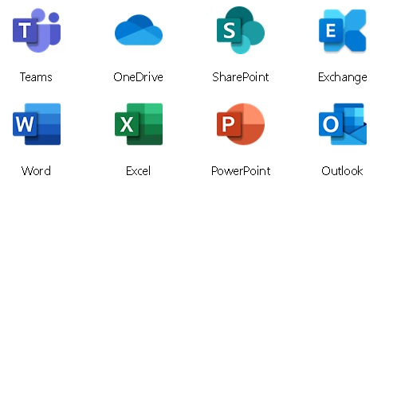
Task: Select the Exchange app icon
Action: click(x=343, y=30)
